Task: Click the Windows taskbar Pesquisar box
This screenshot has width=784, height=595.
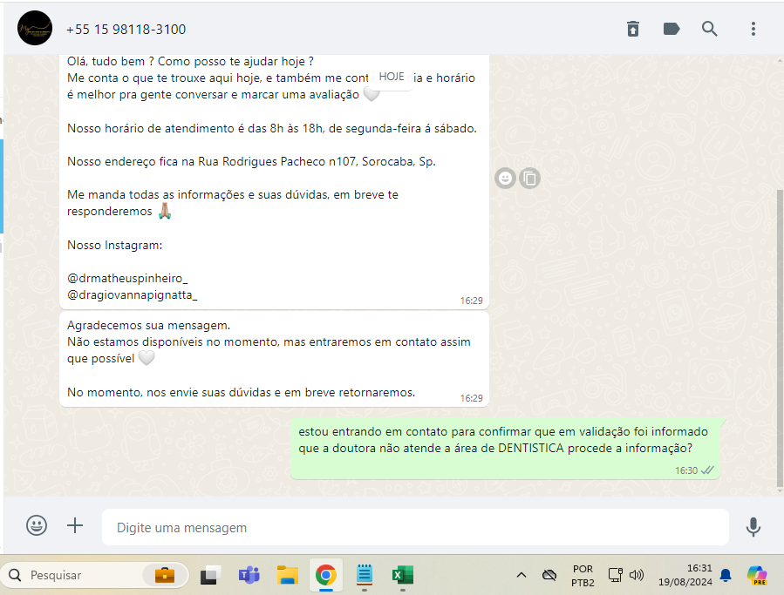Action: 94,576
